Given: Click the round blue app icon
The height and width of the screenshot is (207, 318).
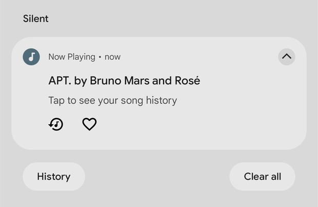Looking at the screenshot, I should coord(31,57).
